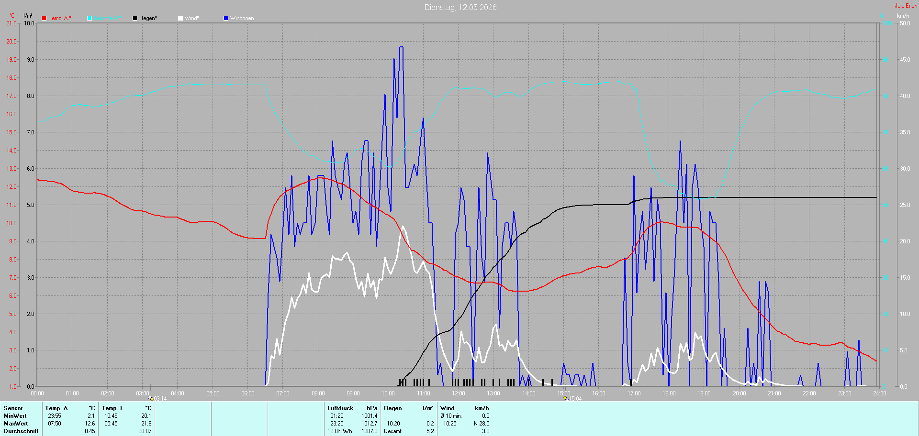Viewport: 919px width, 436px height.
Task: Click the '06:00' time axis label
Action: point(248,393)
